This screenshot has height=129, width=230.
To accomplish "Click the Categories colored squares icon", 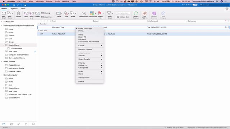I will tap(92, 13).
